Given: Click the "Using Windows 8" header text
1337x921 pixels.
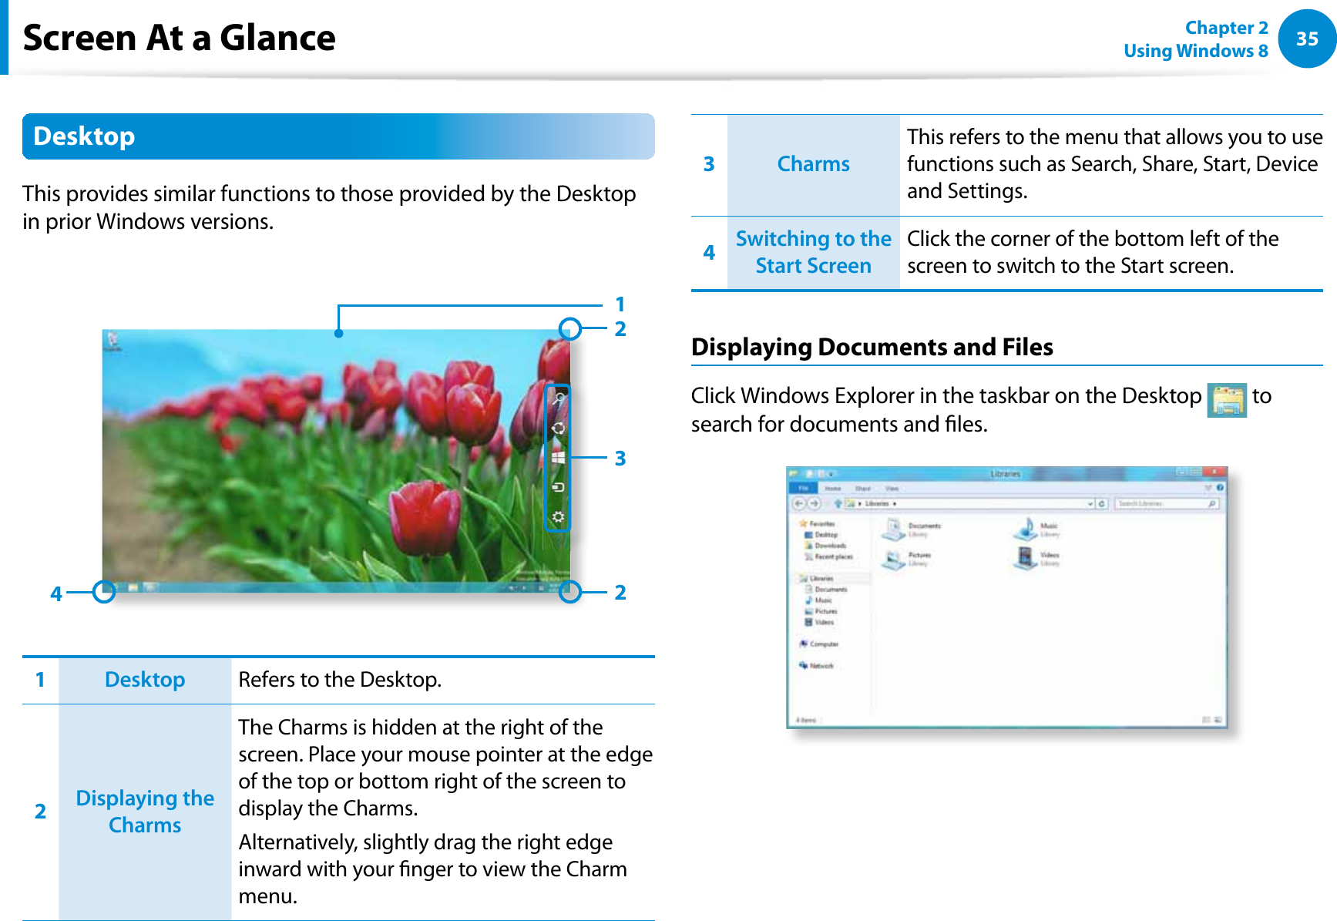Looking at the screenshot, I should [1195, 51].
